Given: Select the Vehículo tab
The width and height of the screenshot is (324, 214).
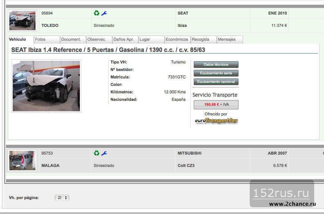Looking at the screenshot, I should (21, 40).
